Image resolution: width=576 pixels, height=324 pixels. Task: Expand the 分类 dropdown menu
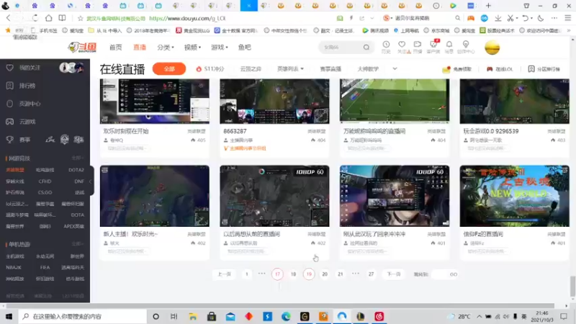point(166,48)
